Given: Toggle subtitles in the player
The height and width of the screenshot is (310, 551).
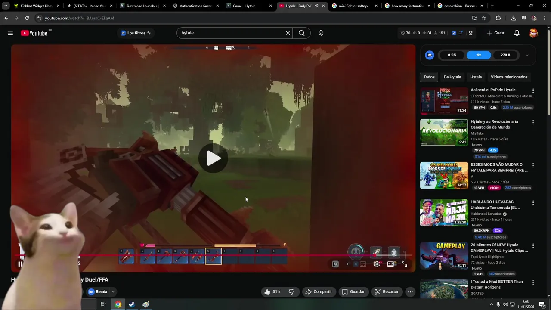Looking at the screenshot, I should click(x=363, y=264).
